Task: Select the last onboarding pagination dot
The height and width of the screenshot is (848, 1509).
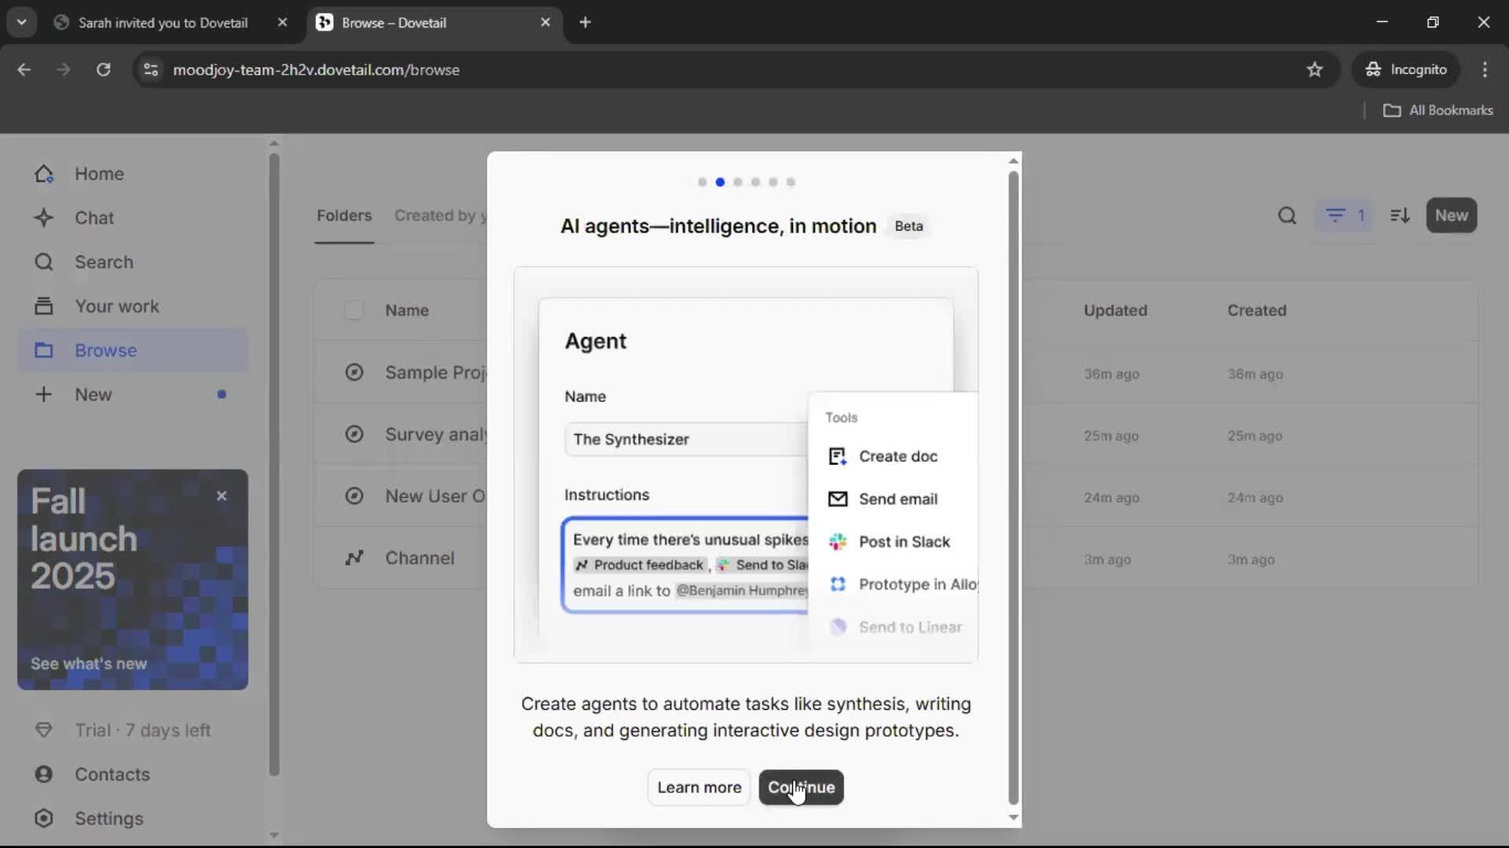Action: 791,182
